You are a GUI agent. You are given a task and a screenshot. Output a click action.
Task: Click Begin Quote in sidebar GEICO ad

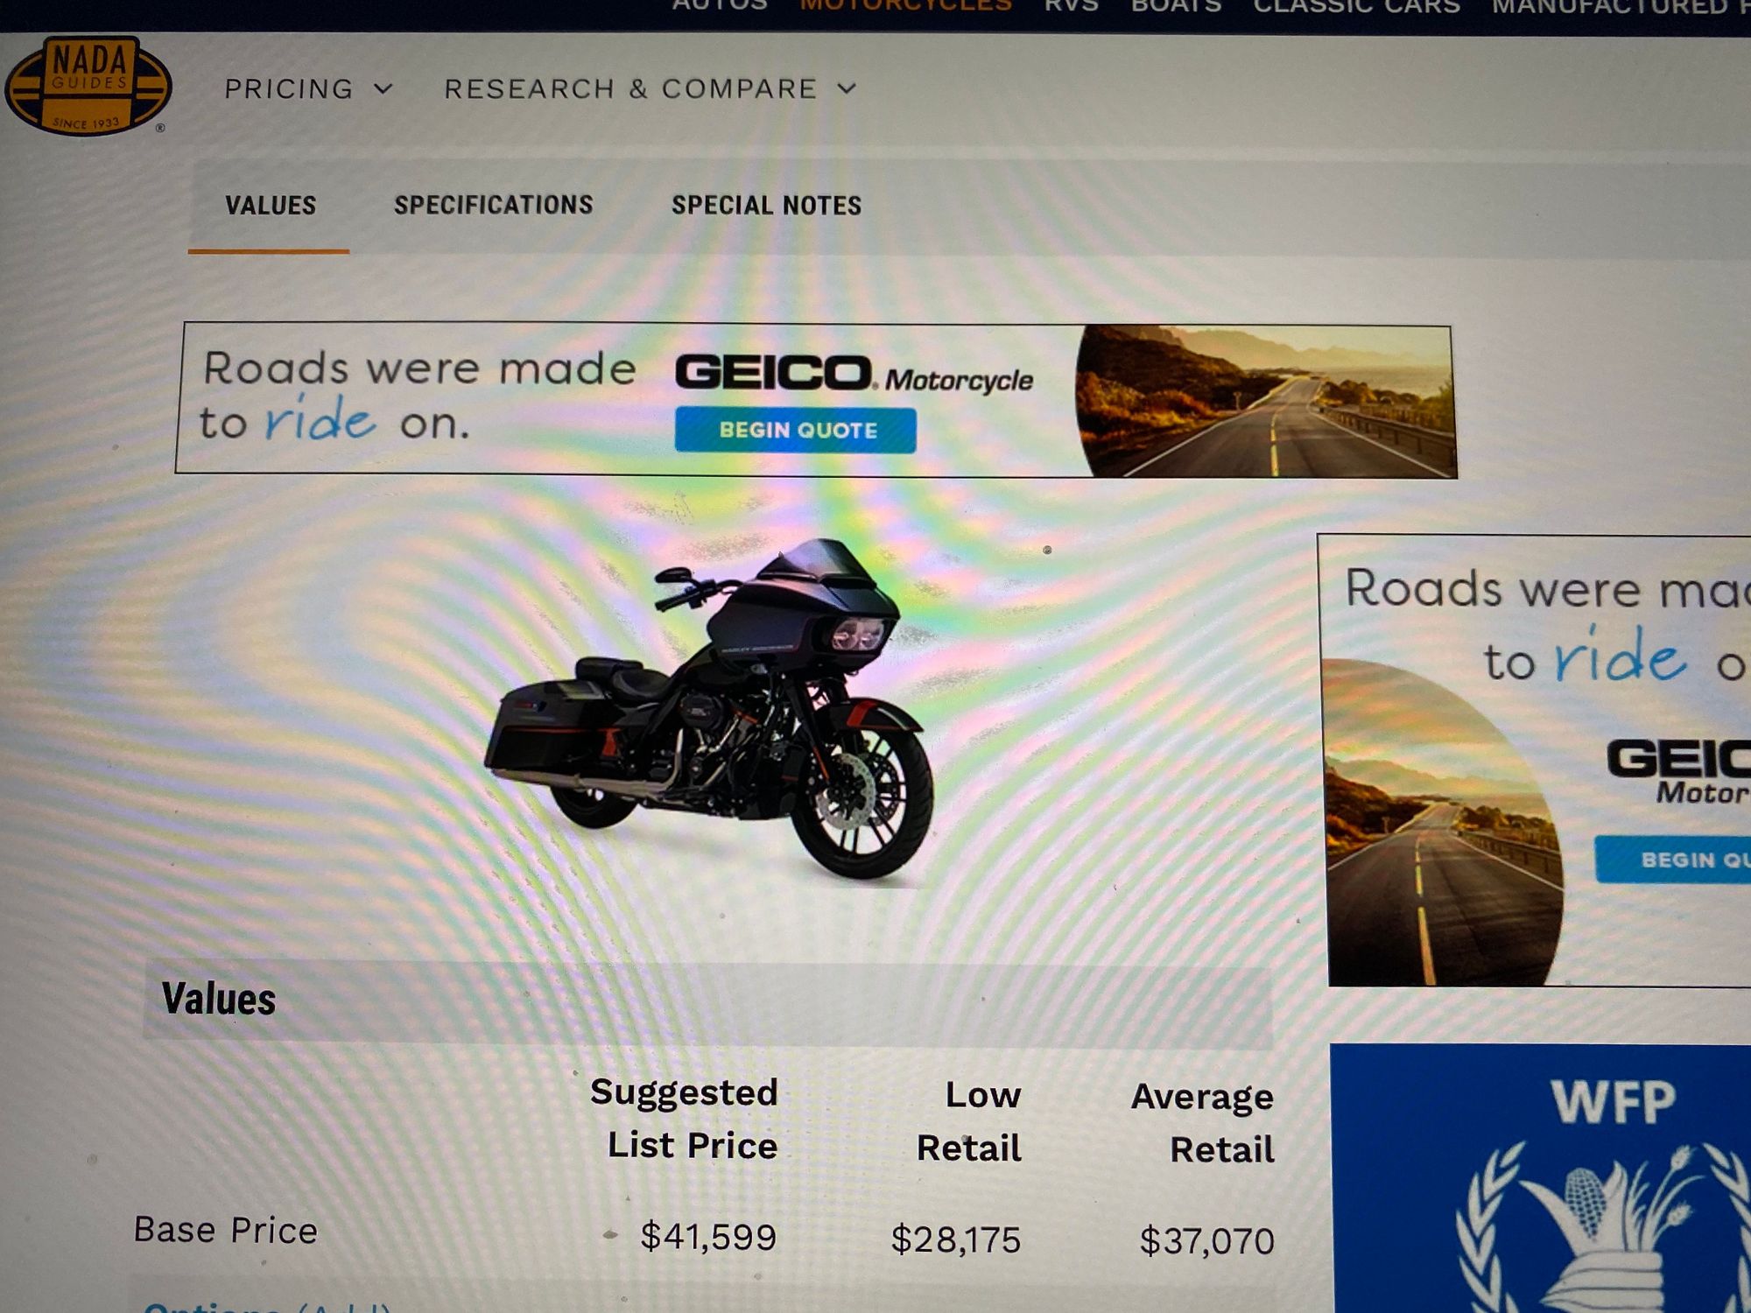[1673, 860]
